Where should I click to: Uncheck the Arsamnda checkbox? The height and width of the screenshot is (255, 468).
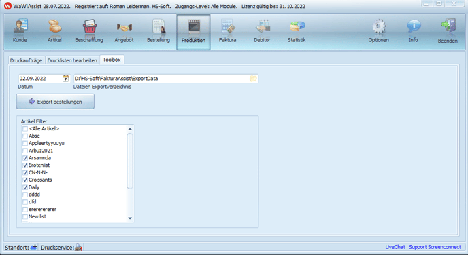point(25,158)
